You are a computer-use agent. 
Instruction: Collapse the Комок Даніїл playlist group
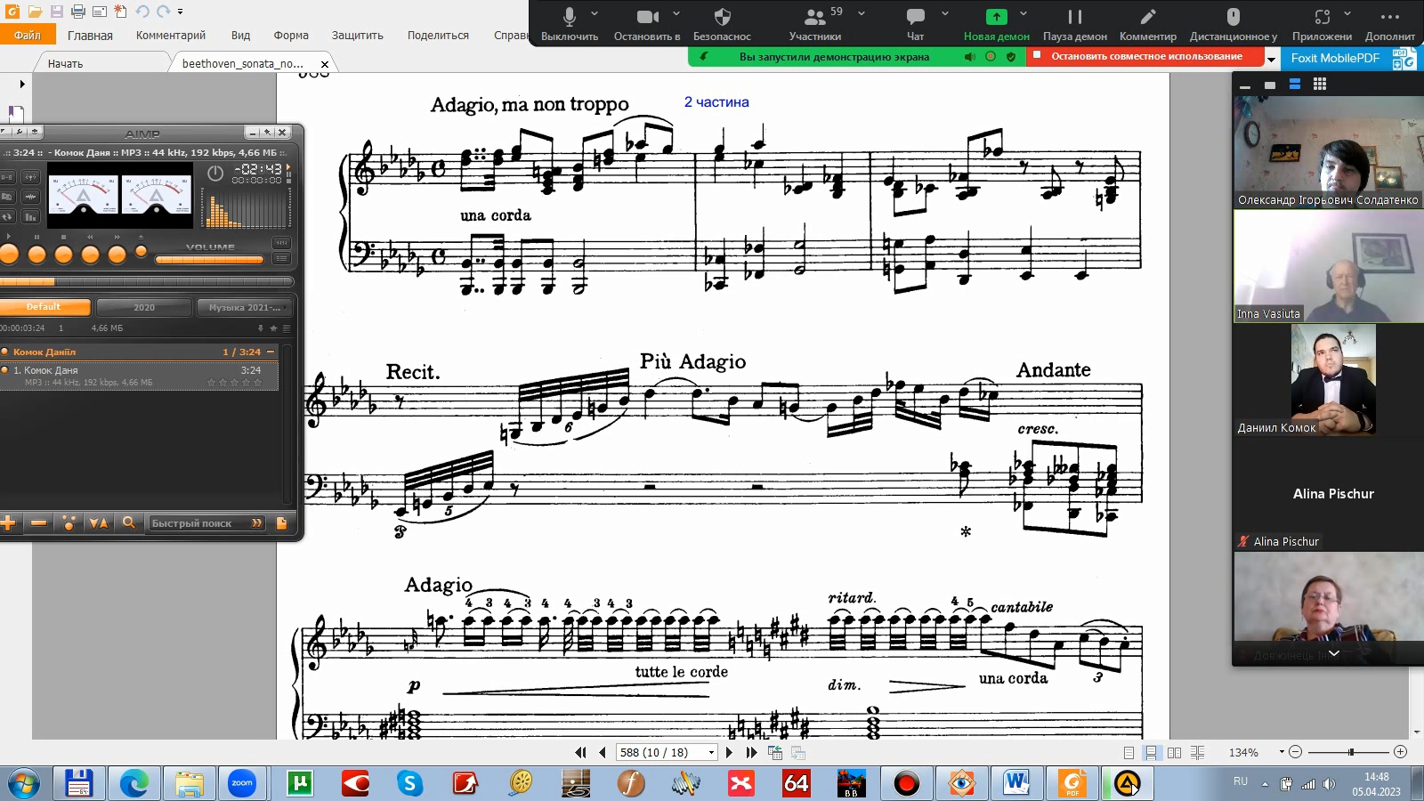pos(271,352)
